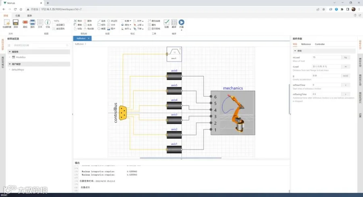Viewport: 363px width, 197px height.
Task: Run the 仿真 simulation play button
Action: pos(181,22)
